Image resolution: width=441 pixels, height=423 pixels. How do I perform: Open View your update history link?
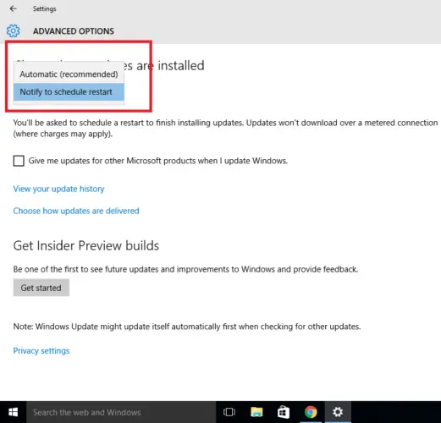[58, 189]
